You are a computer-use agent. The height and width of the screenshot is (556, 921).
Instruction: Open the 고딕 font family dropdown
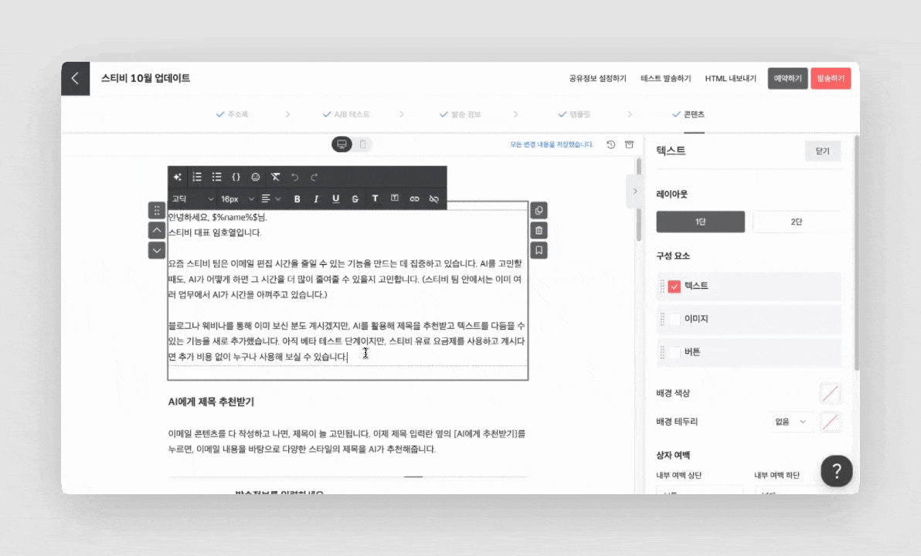tap(192, 199)
